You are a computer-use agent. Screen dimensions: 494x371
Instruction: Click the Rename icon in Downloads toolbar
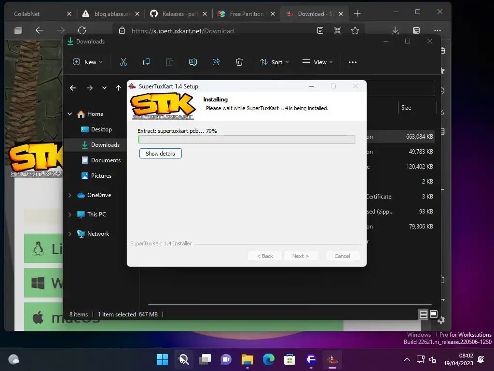pyautogui.click(x=193, y=62)
